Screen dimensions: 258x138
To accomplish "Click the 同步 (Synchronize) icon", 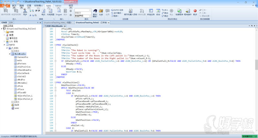I will [x=25, y=12].
